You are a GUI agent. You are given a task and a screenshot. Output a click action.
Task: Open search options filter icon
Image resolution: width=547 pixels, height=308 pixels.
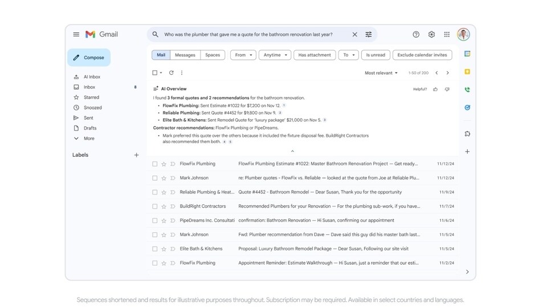tap(369, 34)
